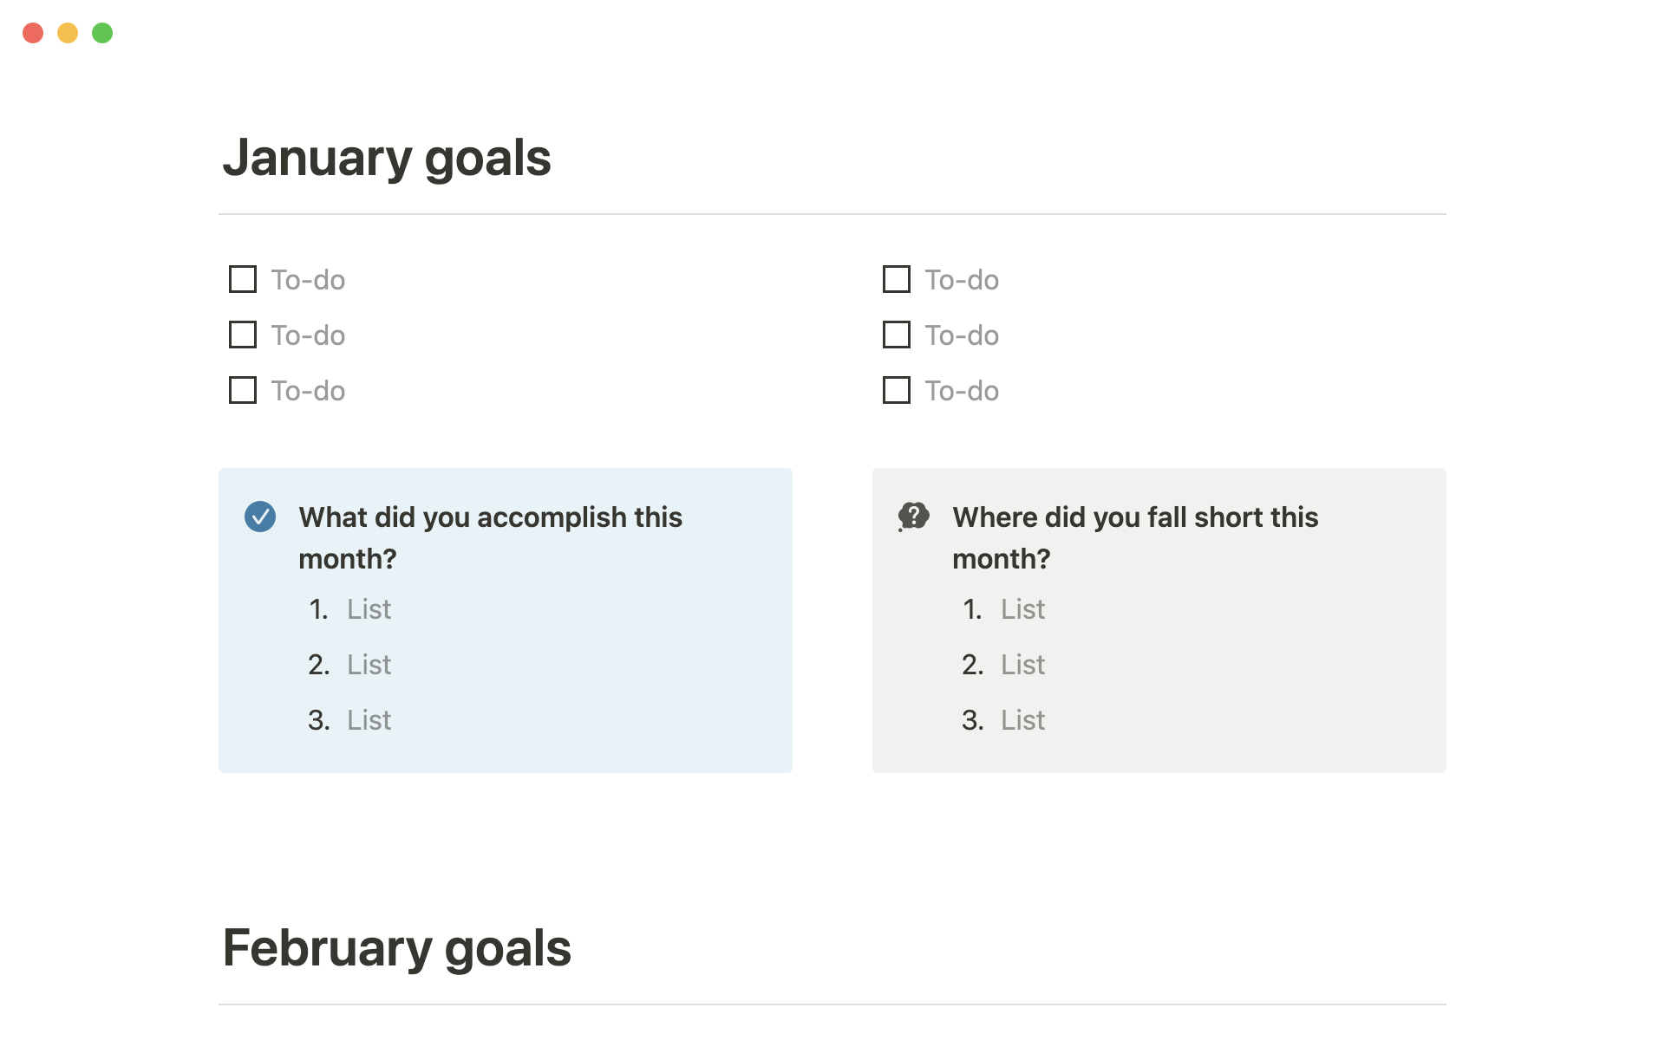
Task: Focus list item 3 in the accomplish callout
Action: [369, 720]
